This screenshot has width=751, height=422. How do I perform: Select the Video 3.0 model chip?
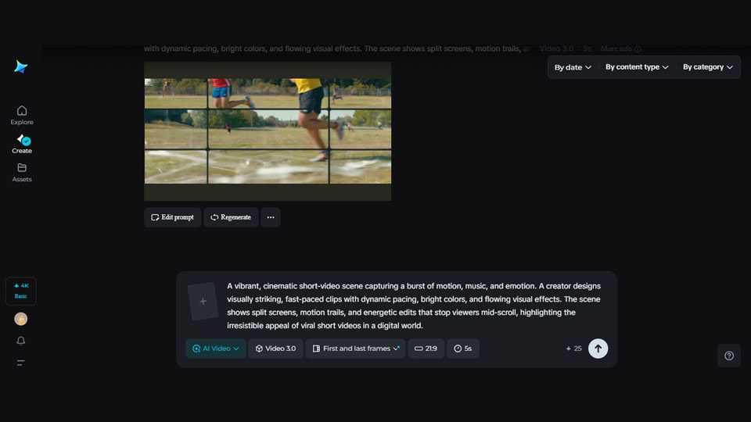point(275,349)
